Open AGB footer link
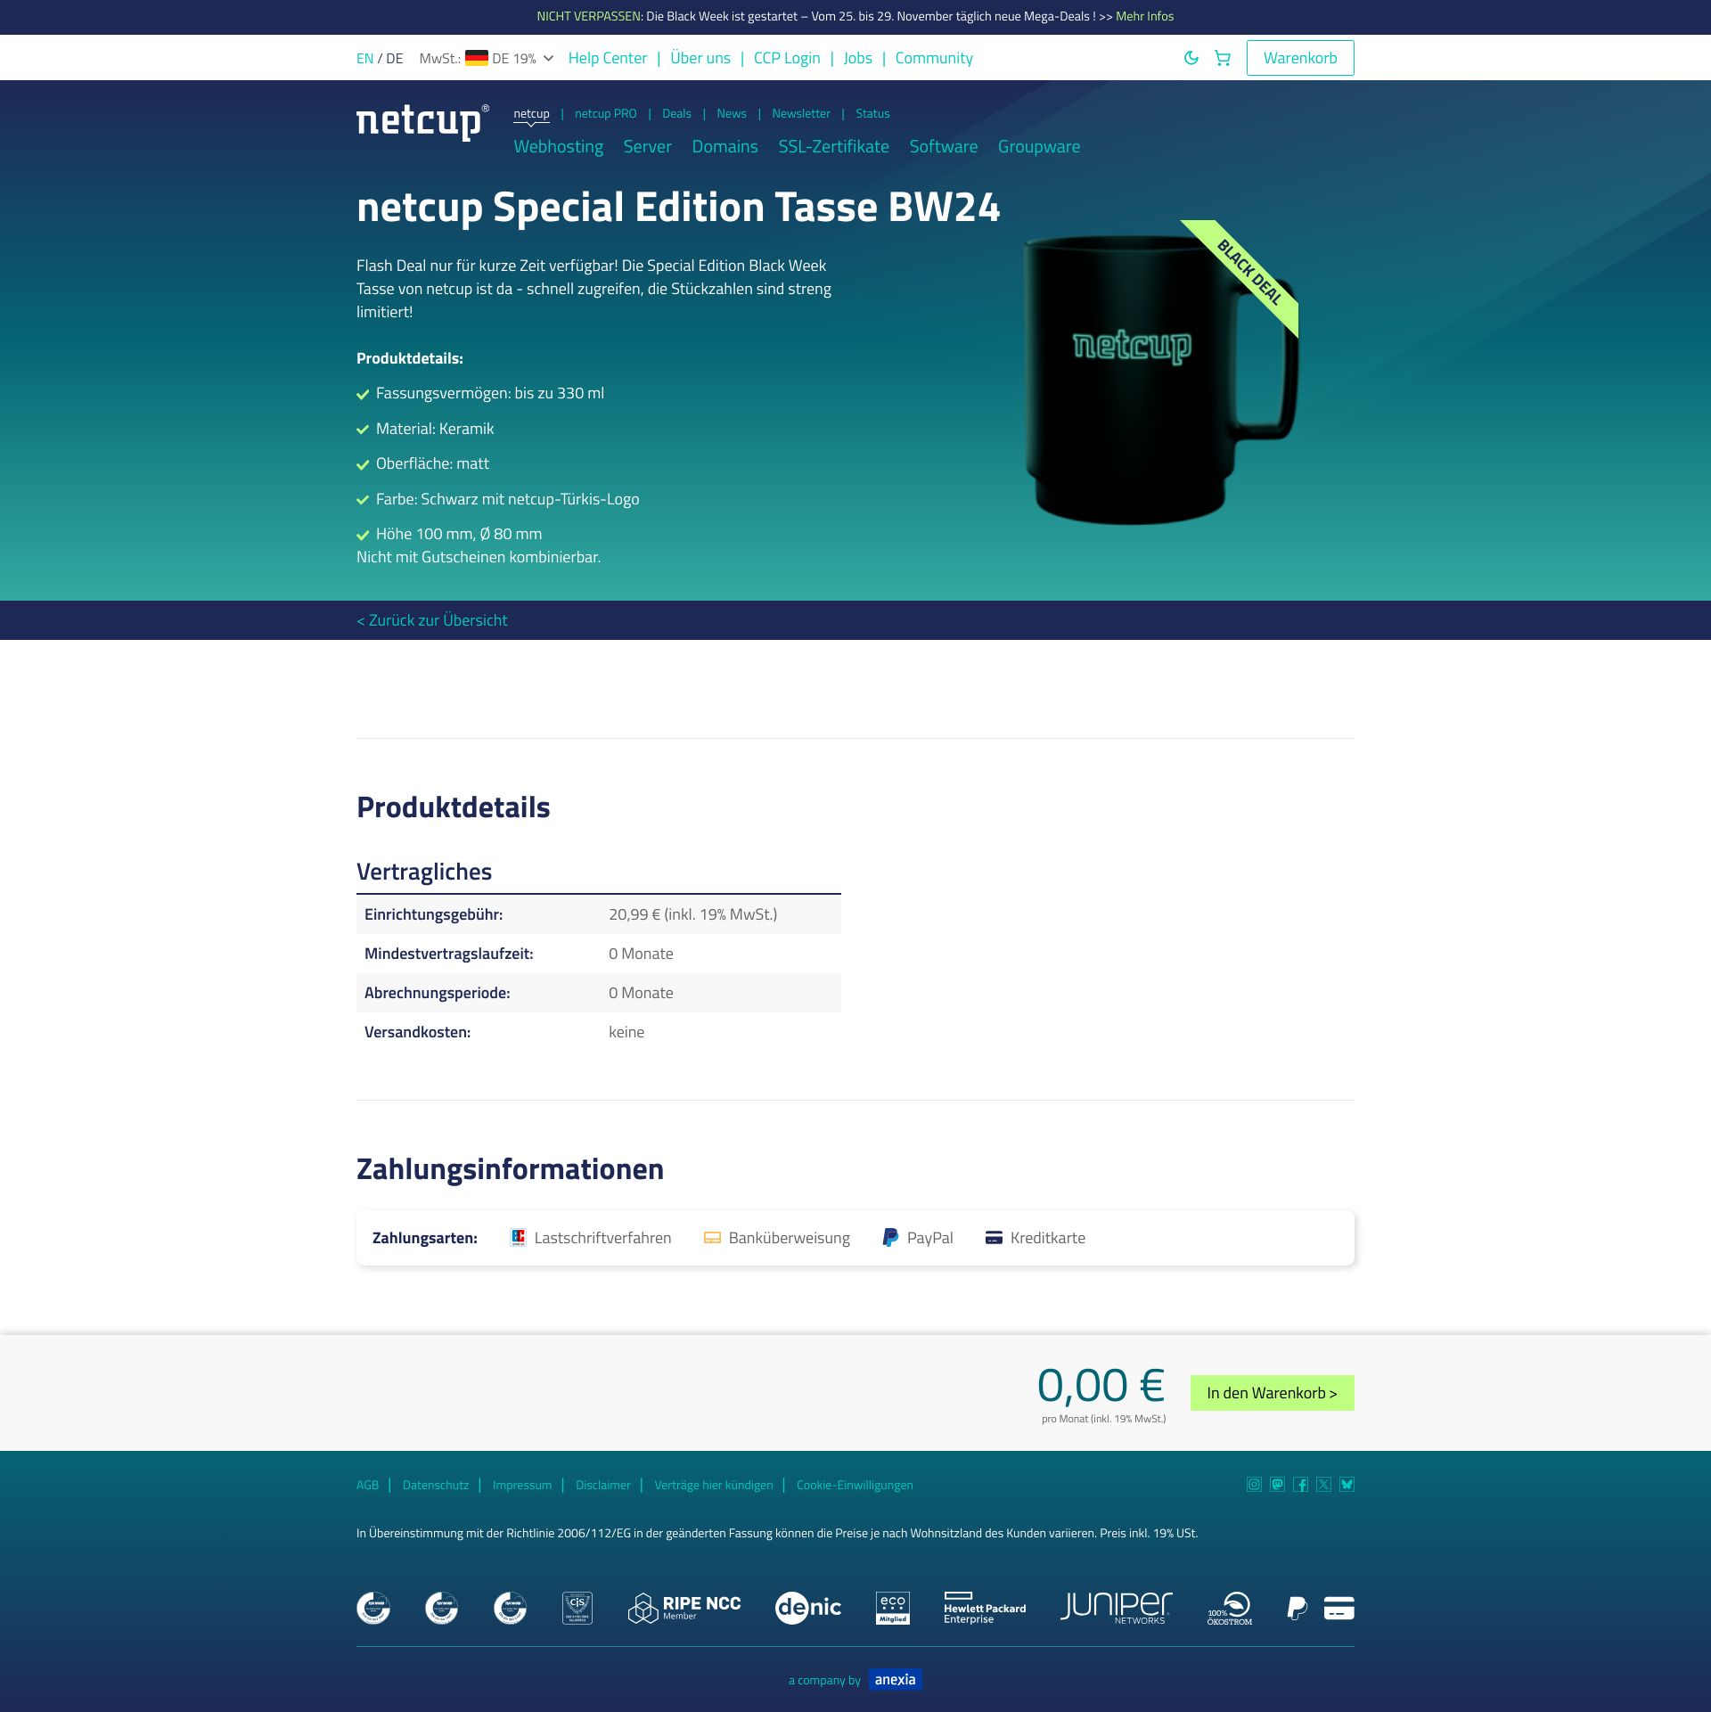The width and height of the screenshot is (1711, 1712). tap(367, 1485)
